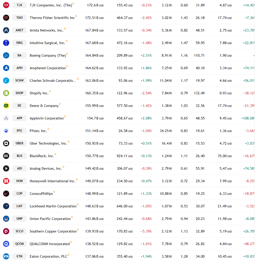Screen dimensions: 255x262
Task: Select the ISRG ticker badge
Action: click(x=19, y=43)
